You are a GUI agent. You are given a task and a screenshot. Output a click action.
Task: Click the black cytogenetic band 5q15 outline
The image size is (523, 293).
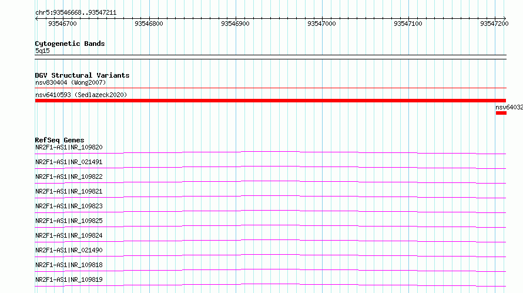pyautogui.click(x=270, y=57)
